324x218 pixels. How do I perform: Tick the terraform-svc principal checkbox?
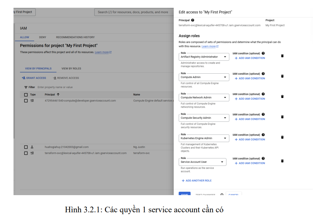[x=26, y=153]
